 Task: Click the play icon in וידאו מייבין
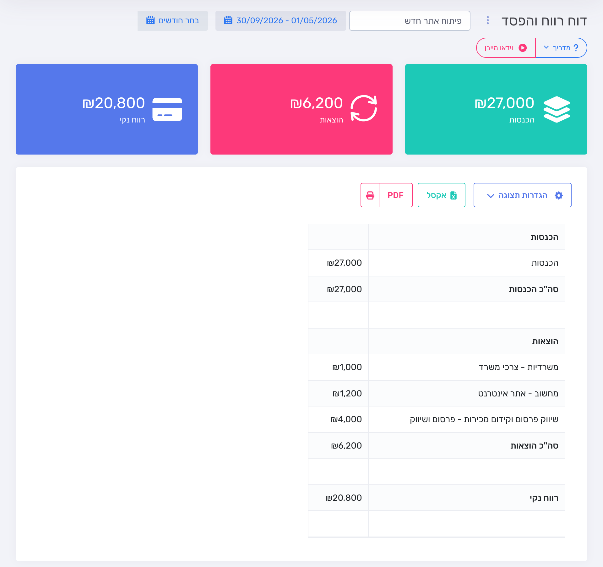click(523, 48)
